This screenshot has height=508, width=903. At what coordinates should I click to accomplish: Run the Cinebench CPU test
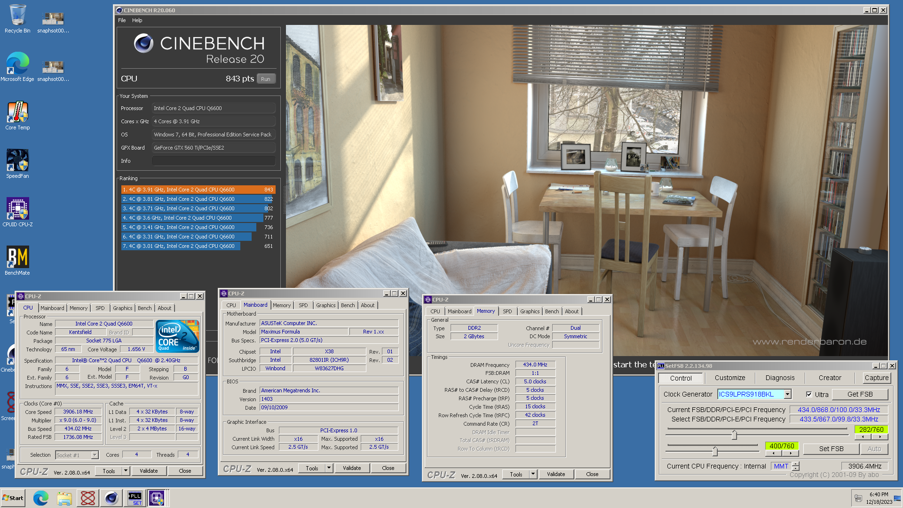pyautogui.click(x=266, y=79)
